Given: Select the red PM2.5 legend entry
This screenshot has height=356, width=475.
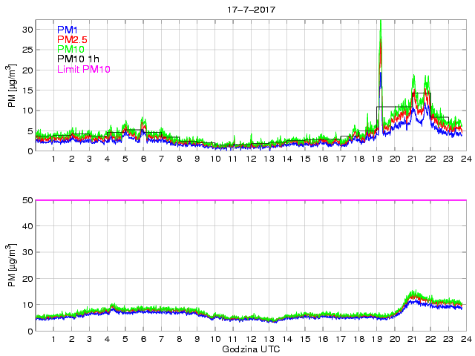Looking at the screenshot, I should pos(72,39).
